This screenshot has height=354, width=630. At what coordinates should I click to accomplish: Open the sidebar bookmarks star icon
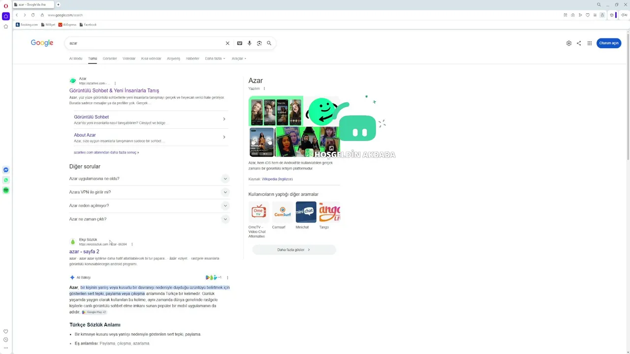click(x=6, y=27)
